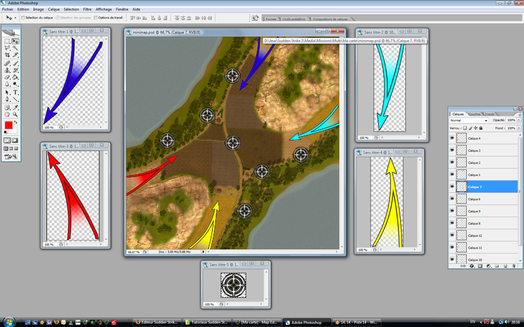Select the Polygonal Lasso tool
This screenshot has height=327, width=524.
coord(7,48)
